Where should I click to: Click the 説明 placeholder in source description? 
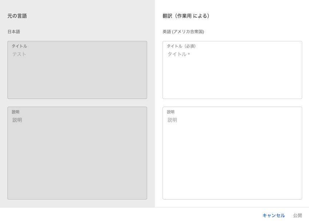pyautogui.click(x=17, y=120)
